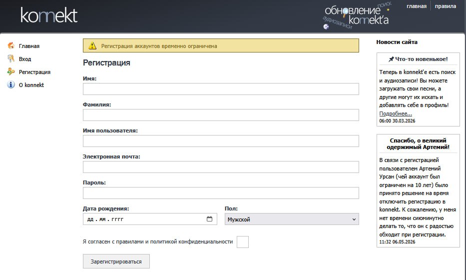Click the keys icon beside Вход

11,58
